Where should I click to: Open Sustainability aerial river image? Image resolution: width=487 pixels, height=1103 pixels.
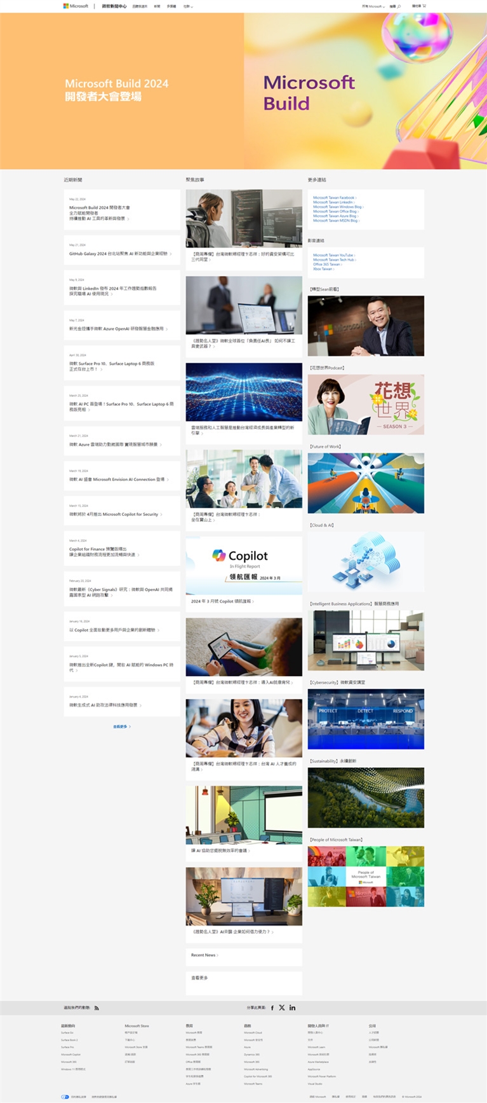pos(366,798)
